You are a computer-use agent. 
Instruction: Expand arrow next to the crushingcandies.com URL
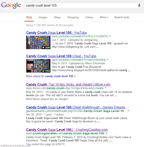[x=107, y=133]
